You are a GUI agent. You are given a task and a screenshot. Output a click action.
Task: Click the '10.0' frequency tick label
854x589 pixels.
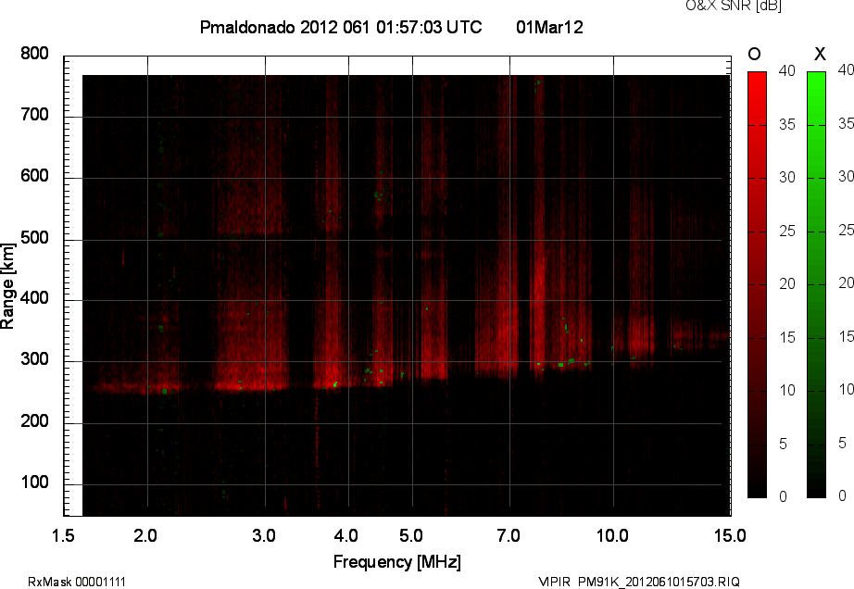pos(612,535)
